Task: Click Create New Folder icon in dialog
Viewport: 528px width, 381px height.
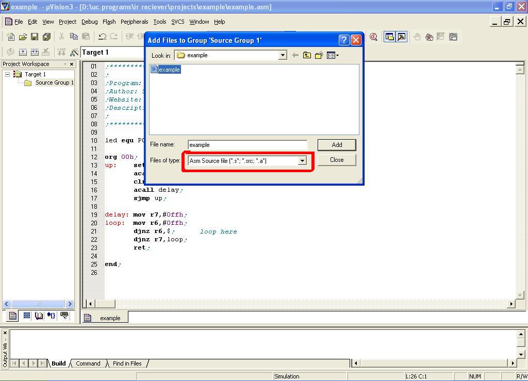Action: [319, 55]
